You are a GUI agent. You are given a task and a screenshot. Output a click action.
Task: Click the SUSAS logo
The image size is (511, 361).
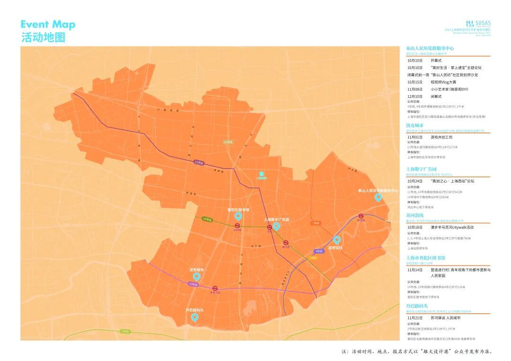(x=478, y=24)
